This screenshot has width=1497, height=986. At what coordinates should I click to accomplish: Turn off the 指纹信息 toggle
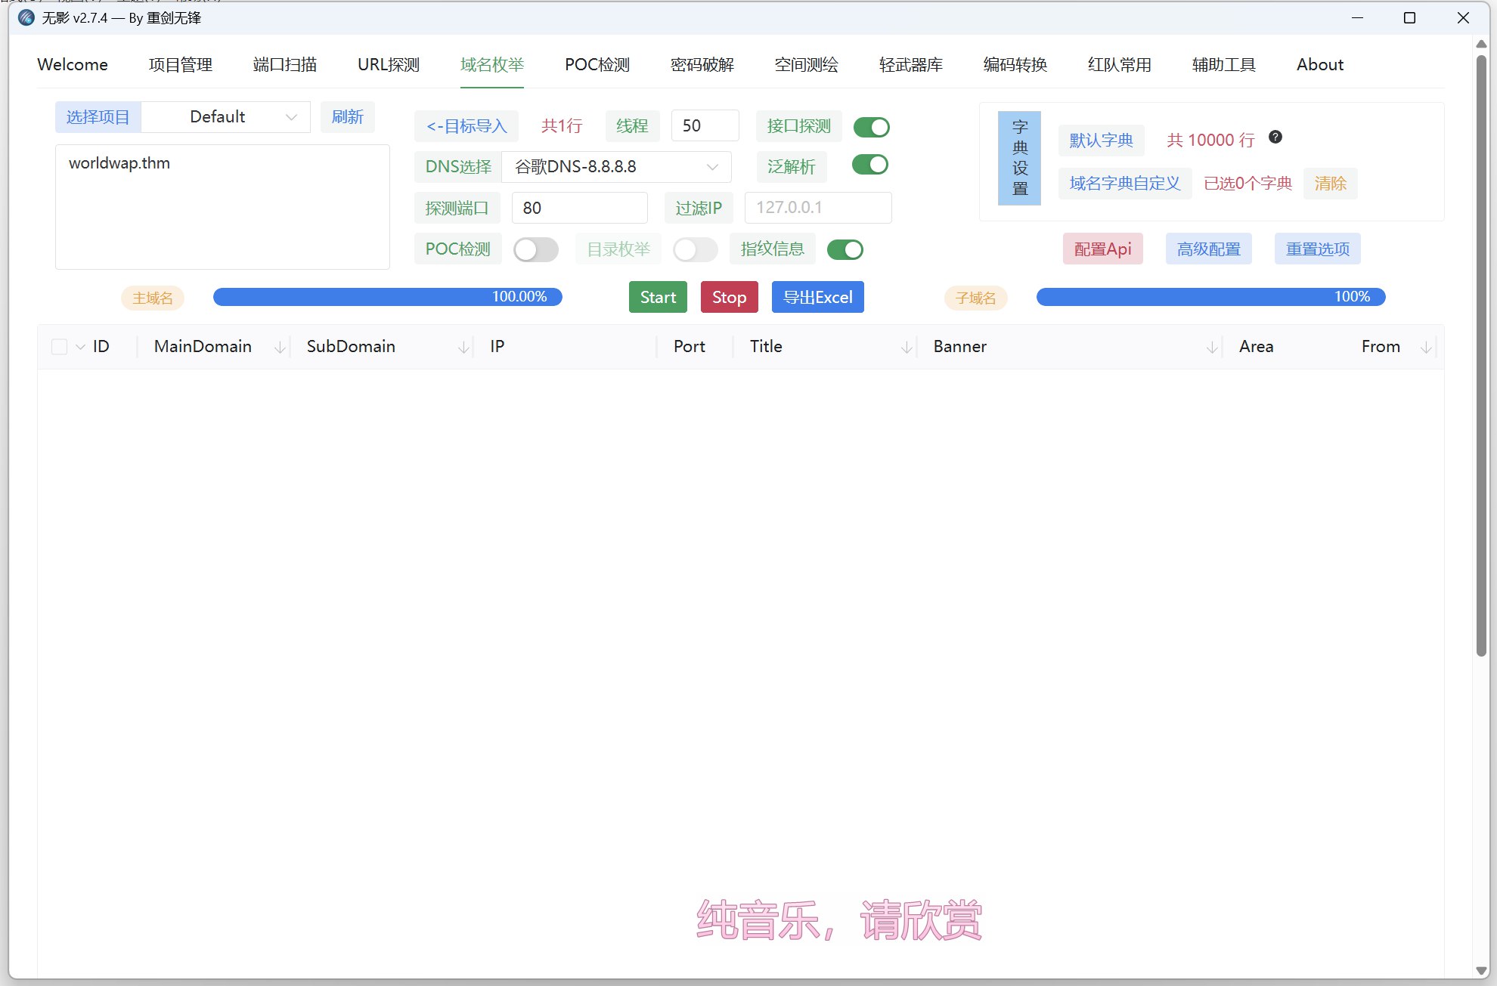pos(845,249)
